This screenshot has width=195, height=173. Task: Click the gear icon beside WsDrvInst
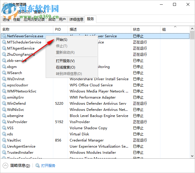pyautogui.click(x=4, y=79)
